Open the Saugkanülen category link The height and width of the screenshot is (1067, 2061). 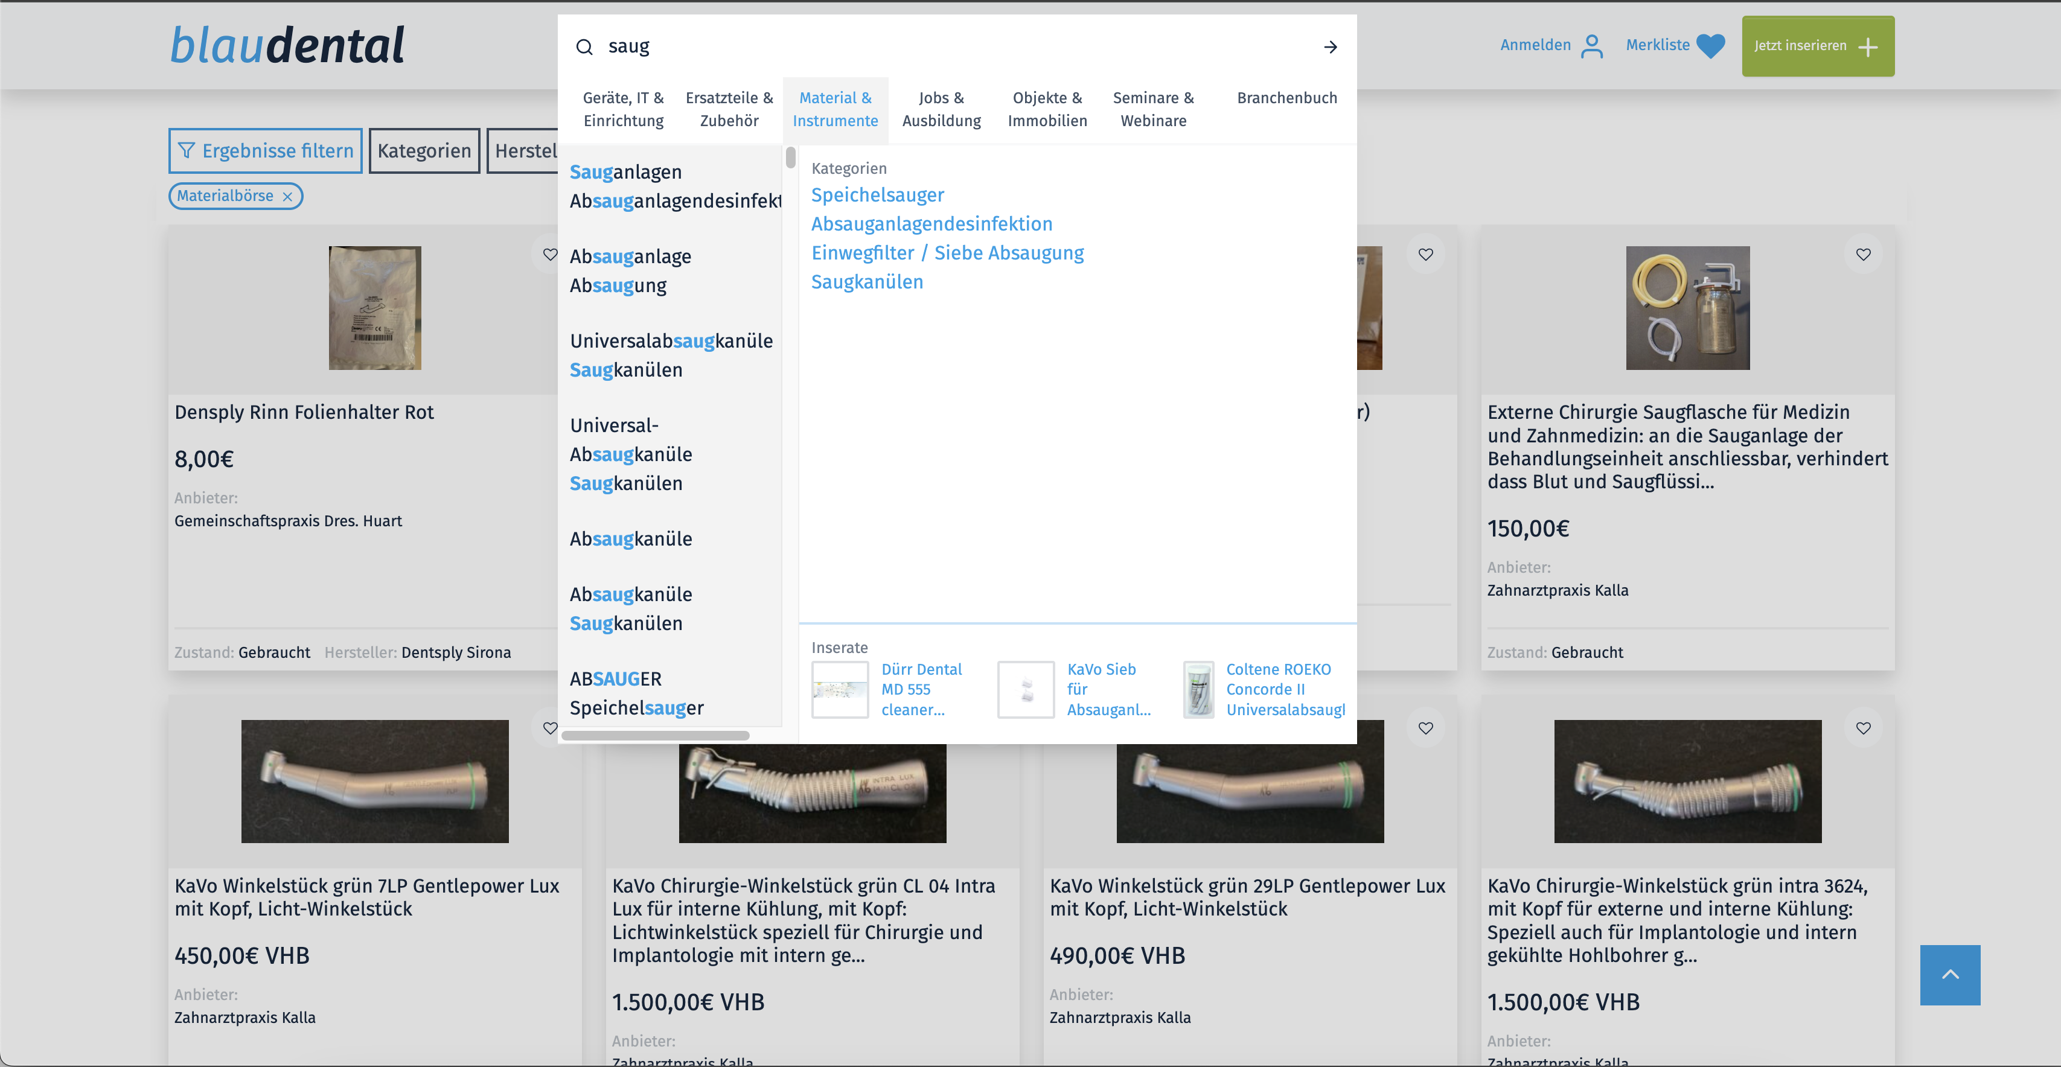868,282
